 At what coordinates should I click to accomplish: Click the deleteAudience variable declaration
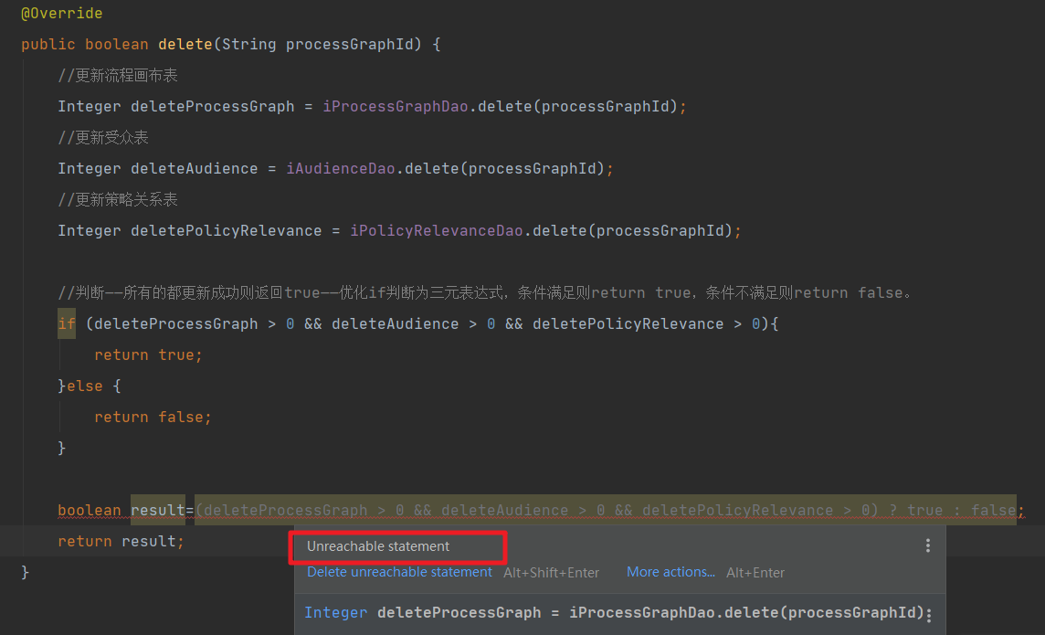pyautogui.click(x=194, y=169)
